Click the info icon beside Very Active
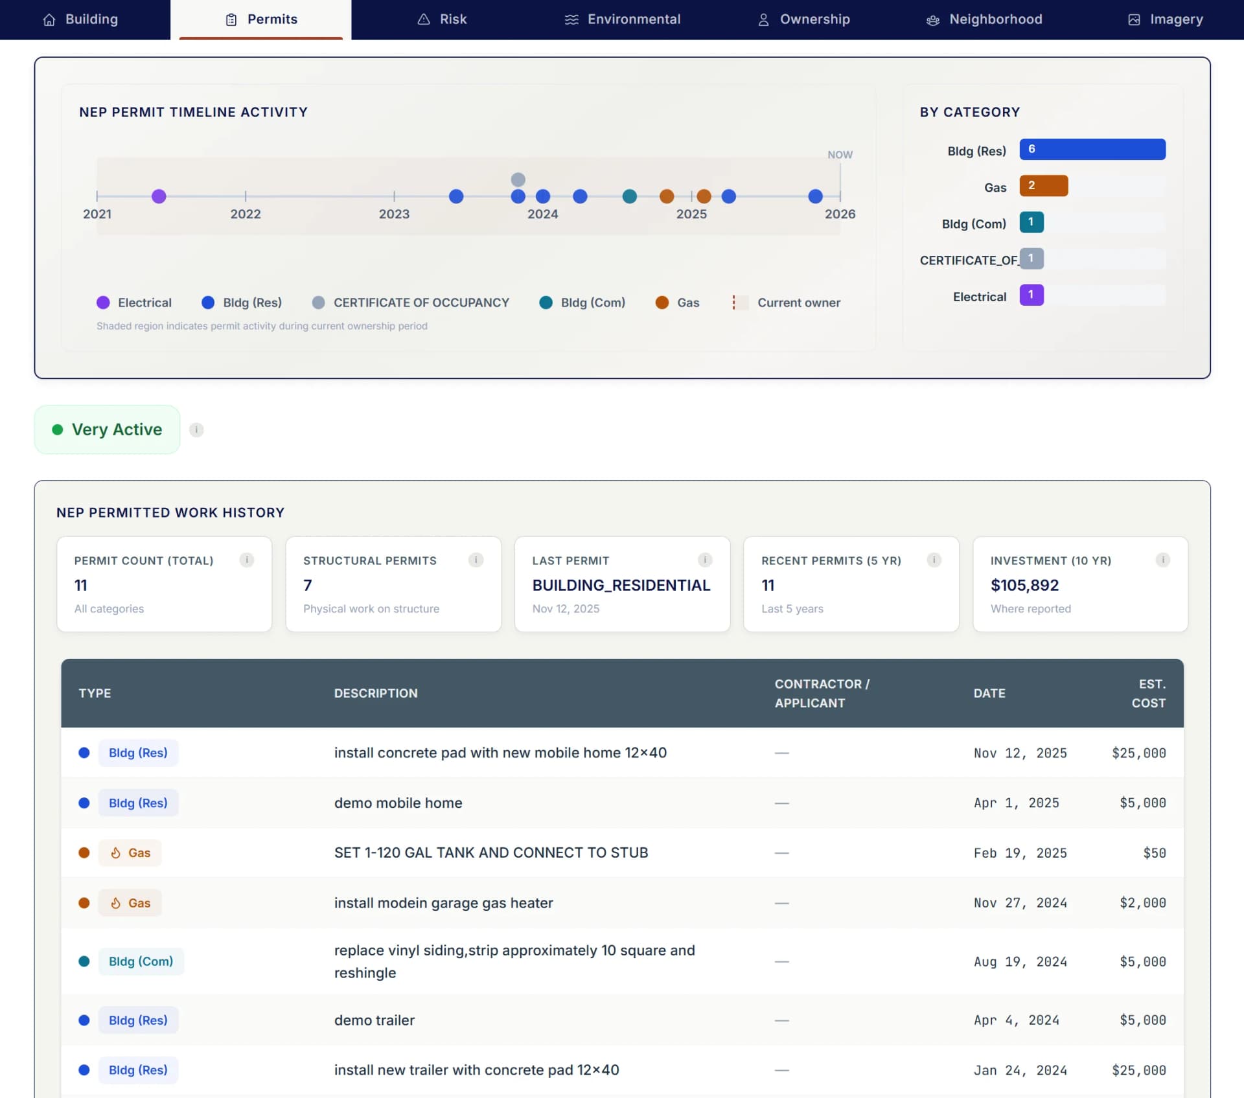Image resolution: width=1244 pixels, height=1098 pixels. point(196,429)
